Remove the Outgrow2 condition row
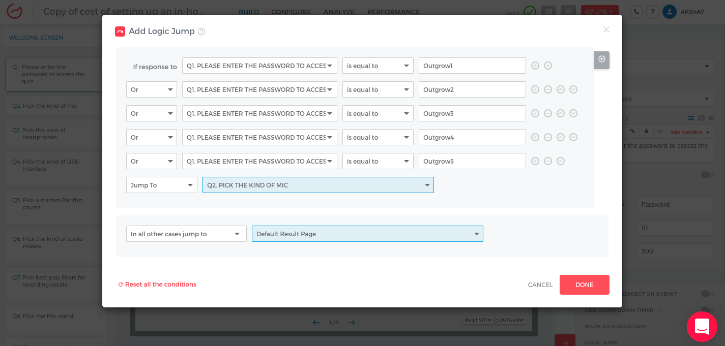The width and height of the screenshot is (725, 346). coord(548,89)
